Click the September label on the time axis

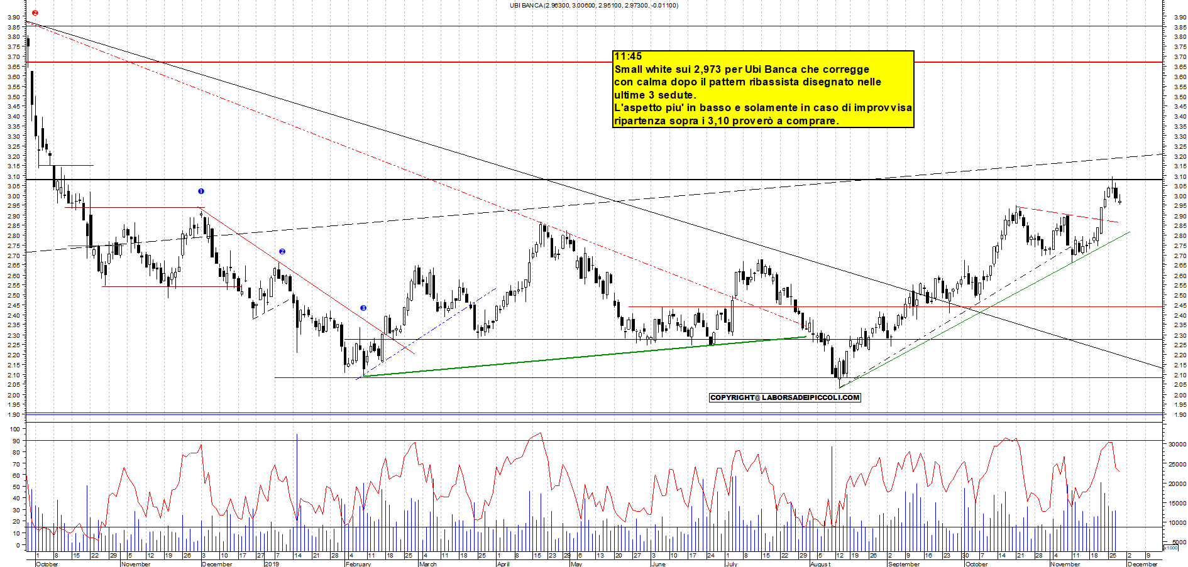(904, 564)
